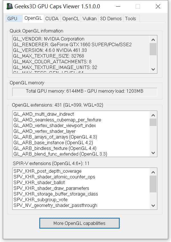Open the CUDA tab

(x=52, y=19)
